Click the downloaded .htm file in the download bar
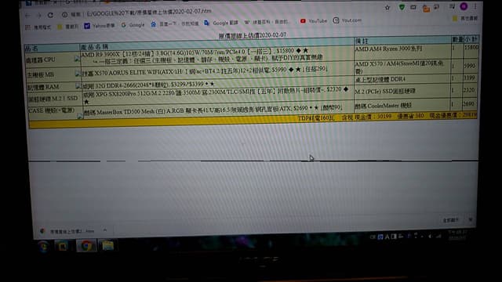 pos(72,231)
